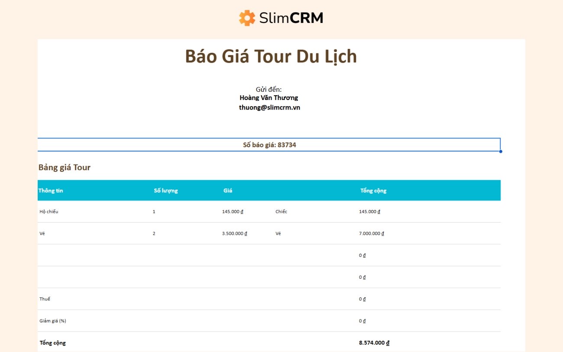This screenshot has height=352, width=563.
Task: Select the title 'Báo Giá Tour Du Lịch'
Action: tap(271, 56)
